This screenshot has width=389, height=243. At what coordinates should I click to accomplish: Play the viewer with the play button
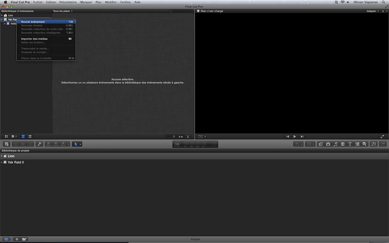[295, 136]
